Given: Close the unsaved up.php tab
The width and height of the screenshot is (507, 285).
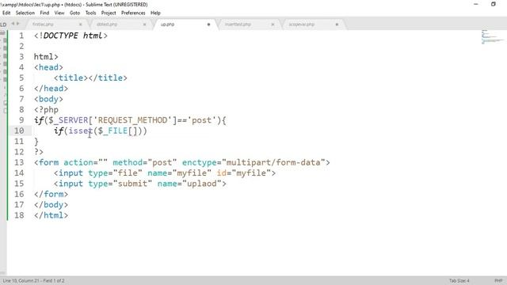Looking at the screenshot, I should pos(208,25).
